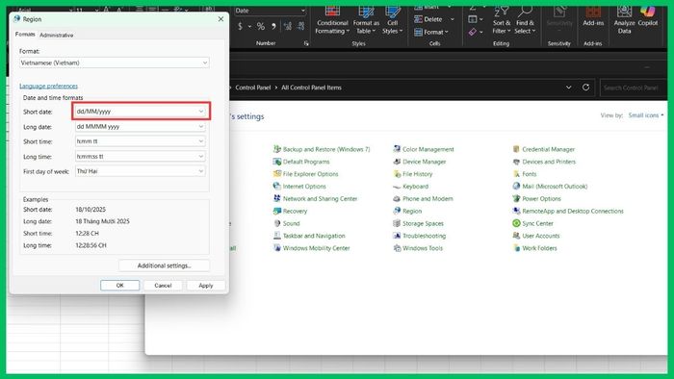This screenshot has height=379, width=674.
Task: Apply comma style in Excel
Action: click(273, 26)
